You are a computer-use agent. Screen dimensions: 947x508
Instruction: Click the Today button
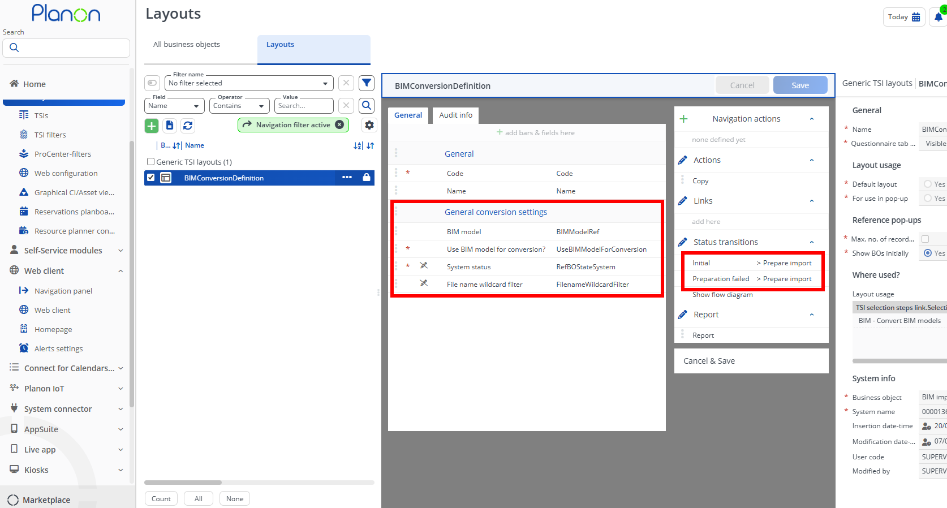point(904,17)
